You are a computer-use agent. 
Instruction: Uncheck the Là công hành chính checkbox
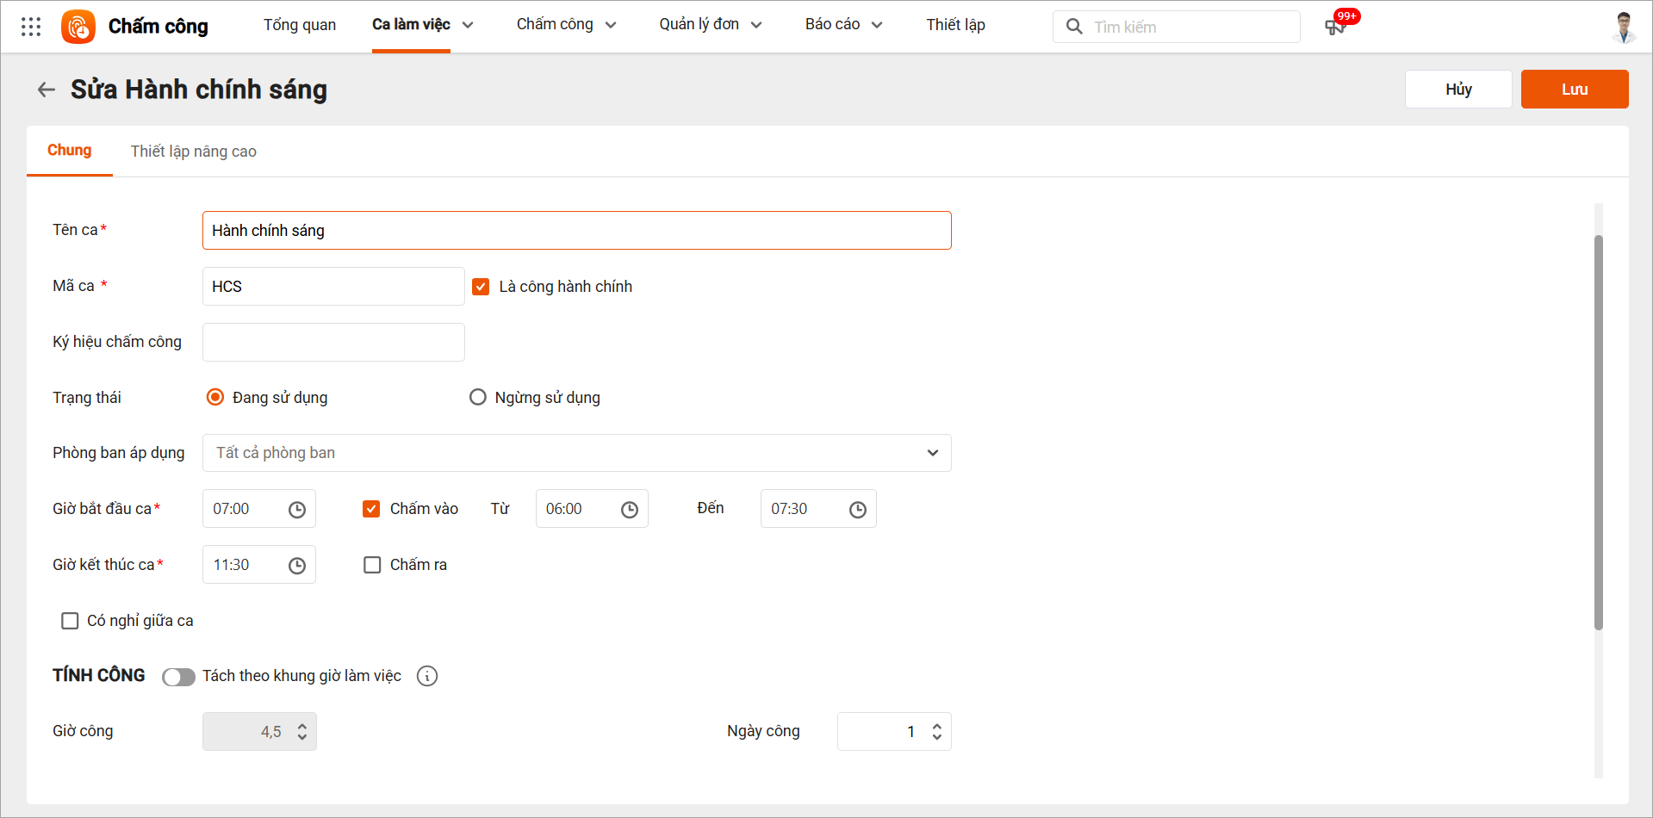coord(481,287)
